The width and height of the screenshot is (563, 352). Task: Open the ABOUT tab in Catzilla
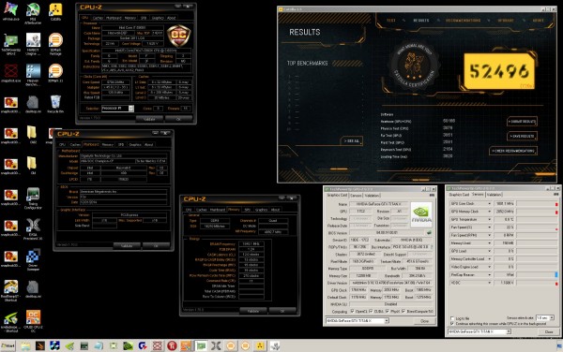(x=538, y=21)
